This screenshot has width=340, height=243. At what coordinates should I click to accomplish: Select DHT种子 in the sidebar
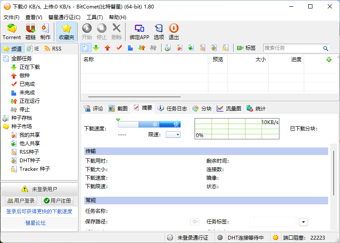(30, 160)
